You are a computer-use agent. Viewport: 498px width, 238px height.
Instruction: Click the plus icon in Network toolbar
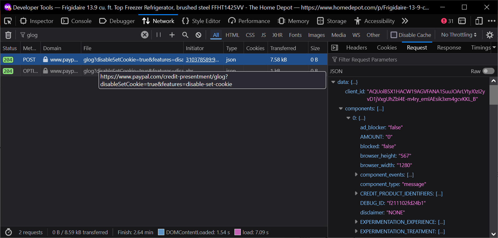coord(172,35)
